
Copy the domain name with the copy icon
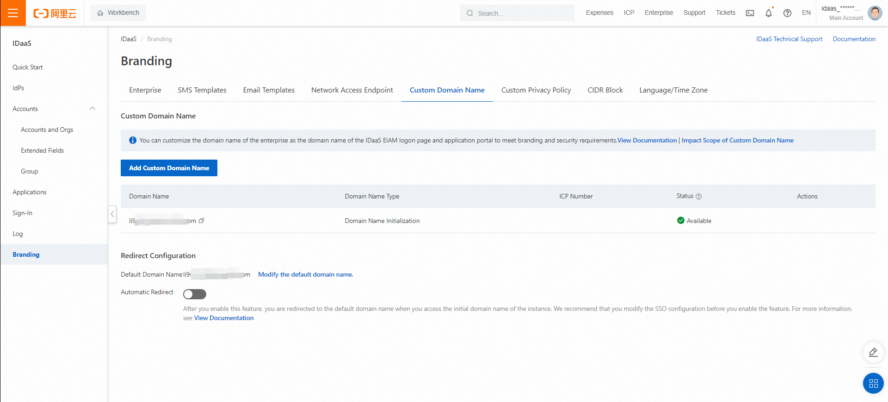click(201, 221)
